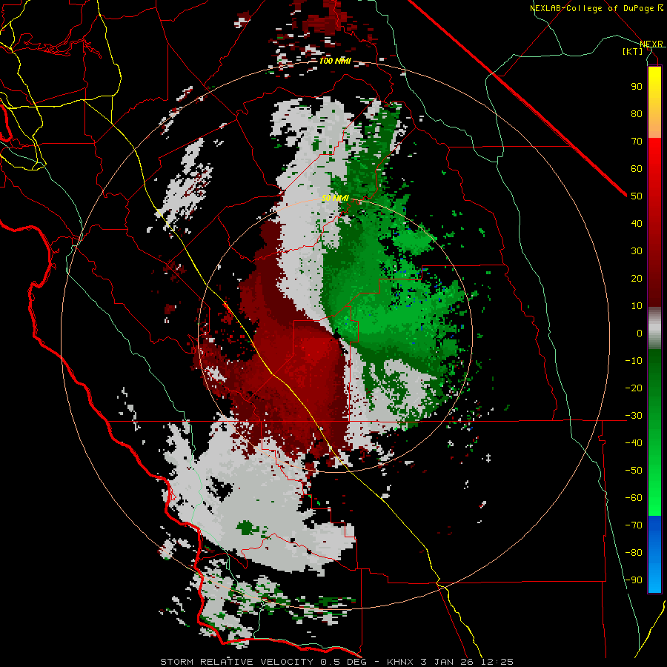Click the NEXR label above the colorbar

click(651, 44)
